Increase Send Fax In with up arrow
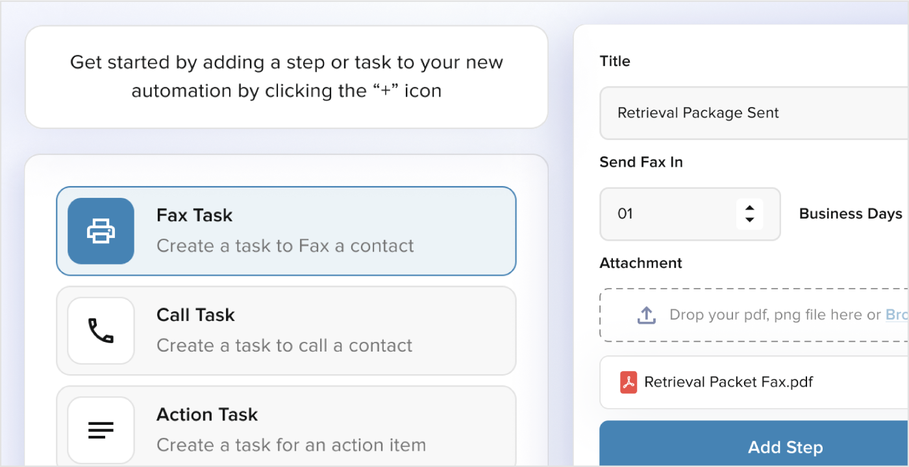909x467 pixels. [749, 208]
